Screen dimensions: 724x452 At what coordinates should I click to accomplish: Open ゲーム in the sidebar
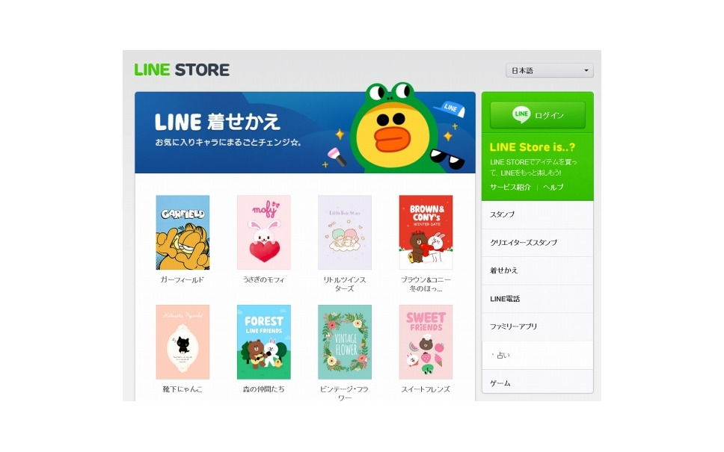click(538, 383)
